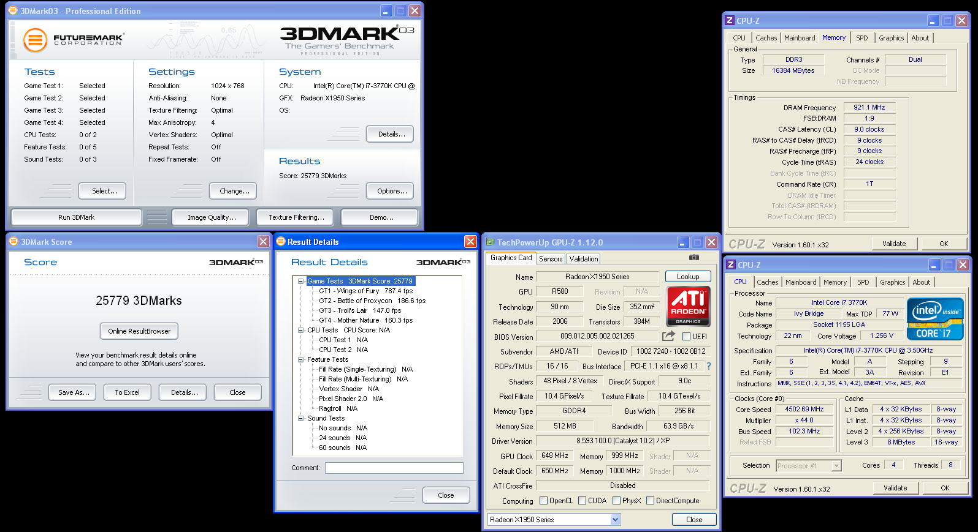The width and height of the screenshot is (978, 532).
Task: Select the Graphics Card tab in GPU-Z
Action: [x=511, y=258]
